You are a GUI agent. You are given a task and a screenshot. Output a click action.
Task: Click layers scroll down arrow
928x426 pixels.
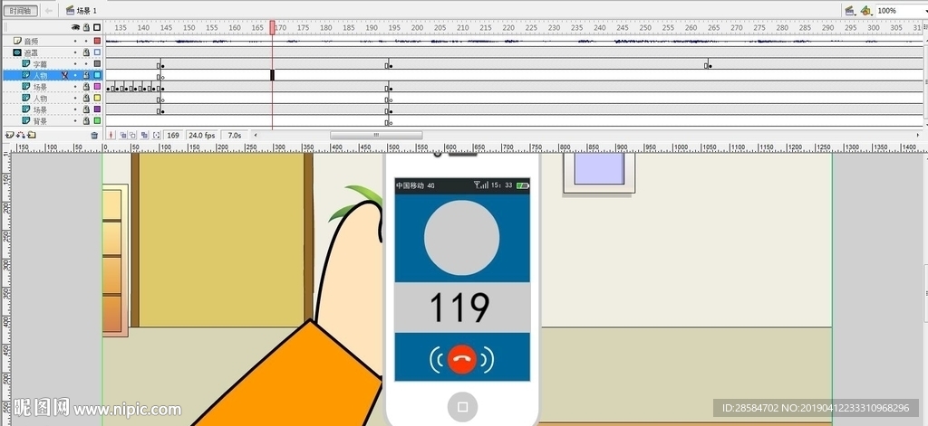pos(925,125)
